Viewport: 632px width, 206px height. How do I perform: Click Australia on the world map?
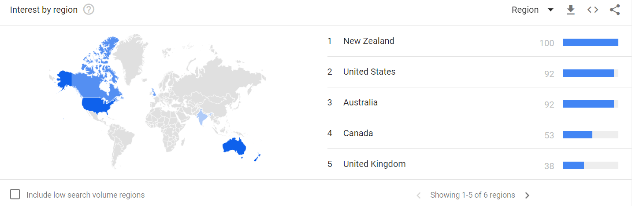(x=234, y=146)
